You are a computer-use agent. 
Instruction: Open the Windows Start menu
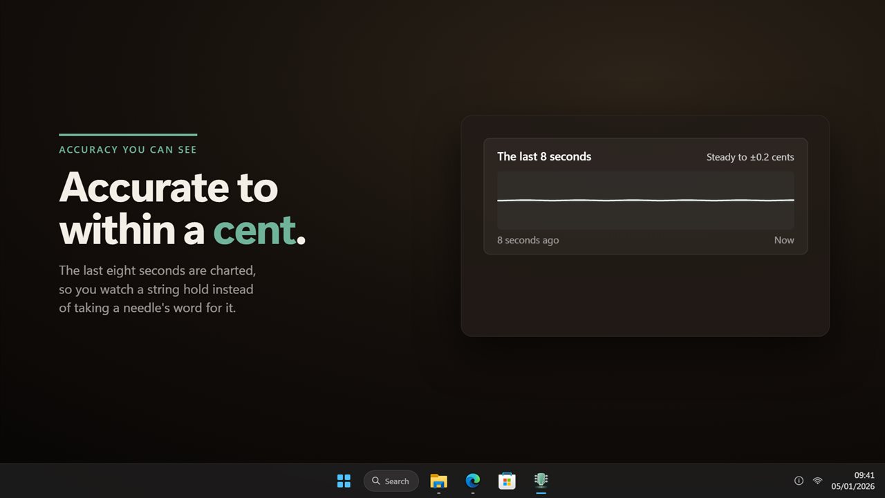[344, 481]
